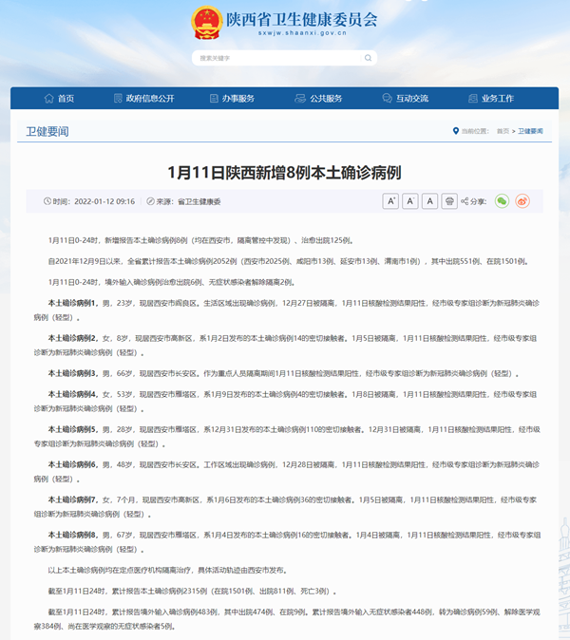Click the bold label 本土确诊病例7
Viewport: 570px width, 640px height.
tap(73, 500)
